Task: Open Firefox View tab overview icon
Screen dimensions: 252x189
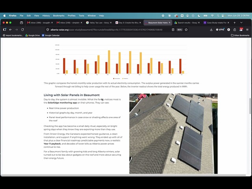Action: click(21, 23)
